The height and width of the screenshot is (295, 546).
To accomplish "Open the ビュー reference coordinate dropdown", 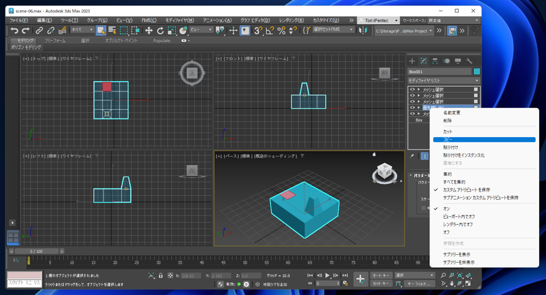I will click(201, 30).
